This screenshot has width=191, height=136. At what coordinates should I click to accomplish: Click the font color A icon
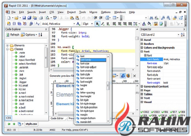coord(144,24)
